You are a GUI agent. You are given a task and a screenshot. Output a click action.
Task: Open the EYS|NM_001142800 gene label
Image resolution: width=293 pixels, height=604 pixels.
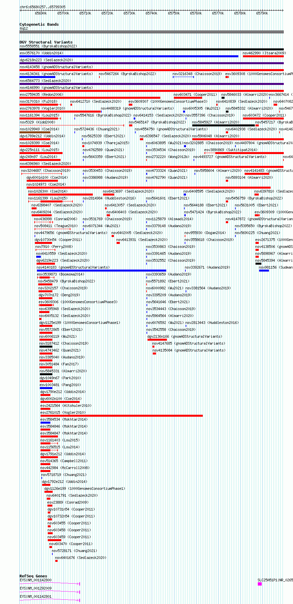click(x=36, y=580)
